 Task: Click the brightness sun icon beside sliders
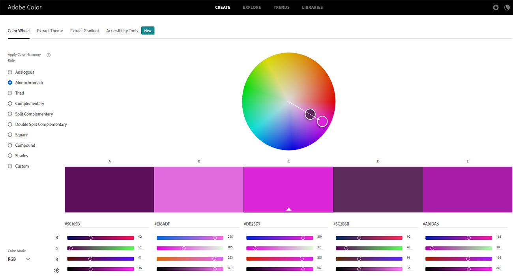[x=57, y=270]
